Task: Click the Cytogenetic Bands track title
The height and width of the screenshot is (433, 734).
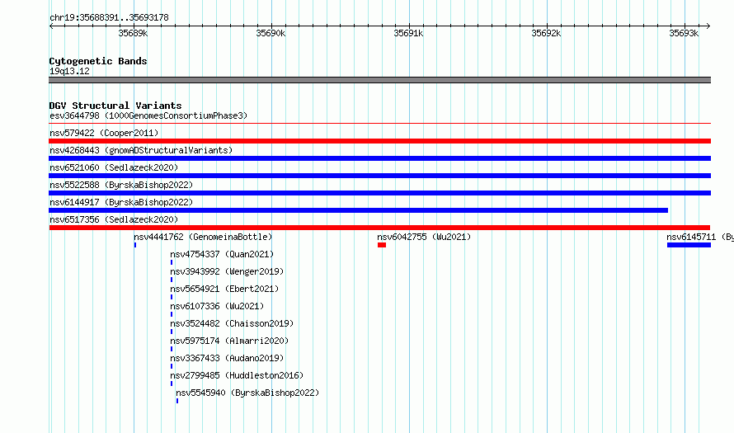Action: coord(98,61)
